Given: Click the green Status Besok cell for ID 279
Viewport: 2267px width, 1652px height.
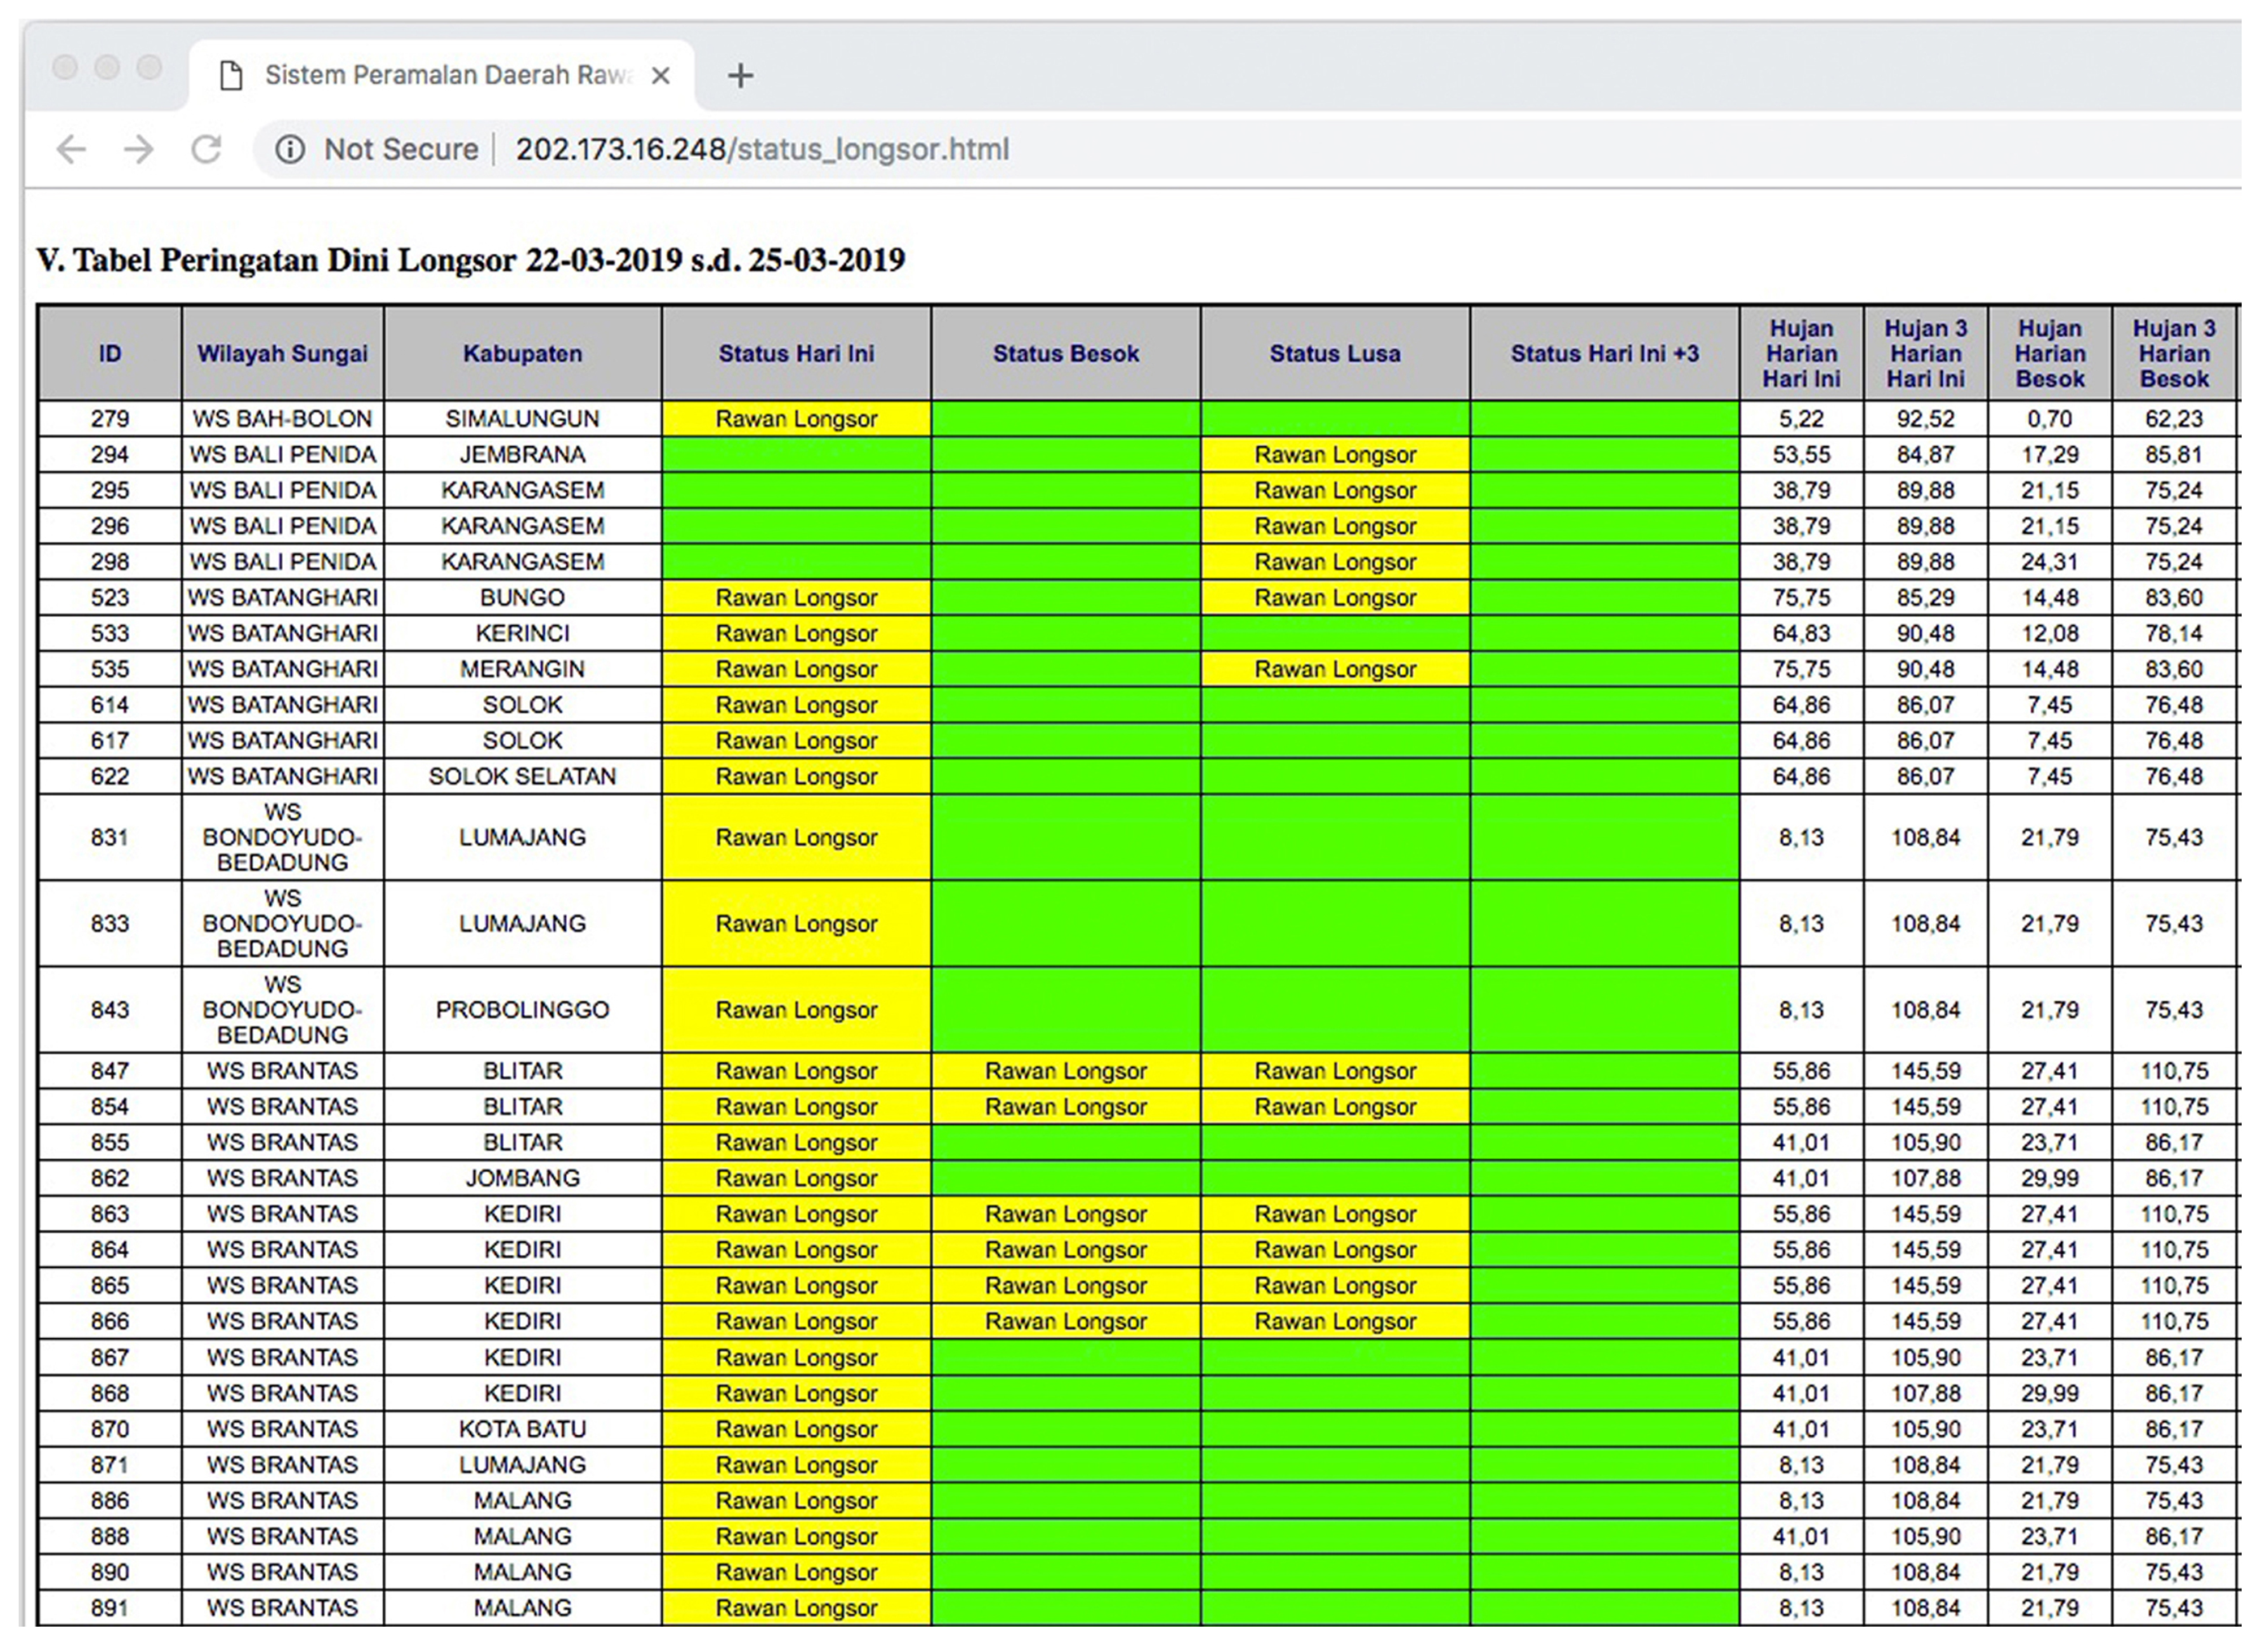Looking at the screenshot, I should coord(1065,418).
